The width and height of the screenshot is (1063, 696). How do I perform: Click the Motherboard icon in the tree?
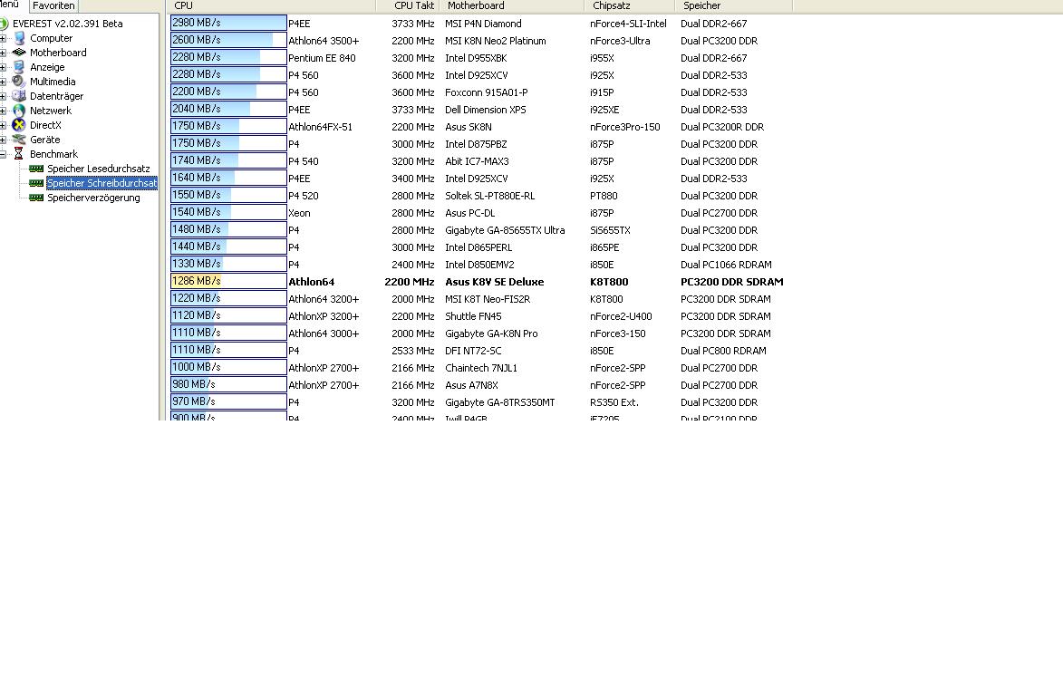pos(19,53)
